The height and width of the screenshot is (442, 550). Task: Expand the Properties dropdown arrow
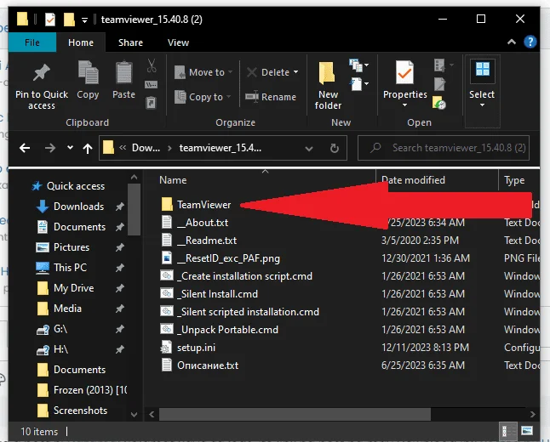(x=404, y=105)
